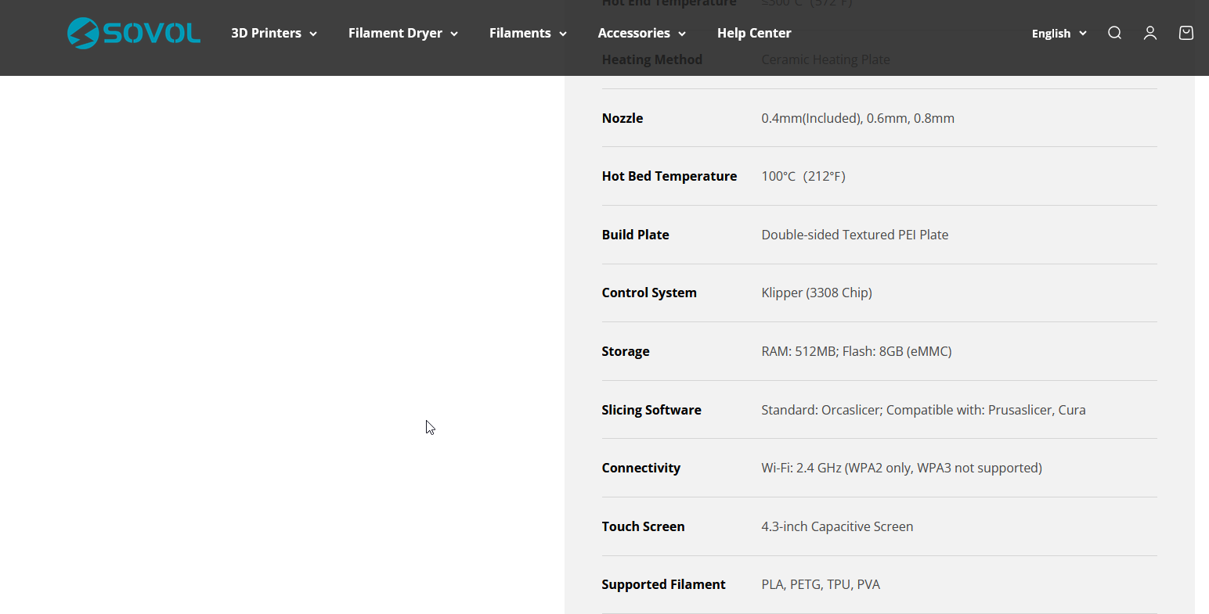The image size is (1209, 614).
Task: Expand the Accessories menu
Action: pos(642,33)
